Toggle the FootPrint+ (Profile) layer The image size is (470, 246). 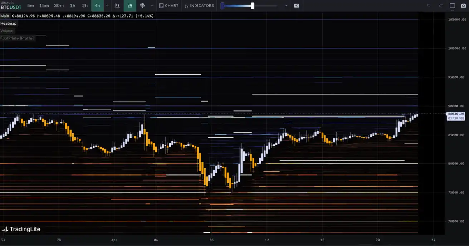coord(17,38)
